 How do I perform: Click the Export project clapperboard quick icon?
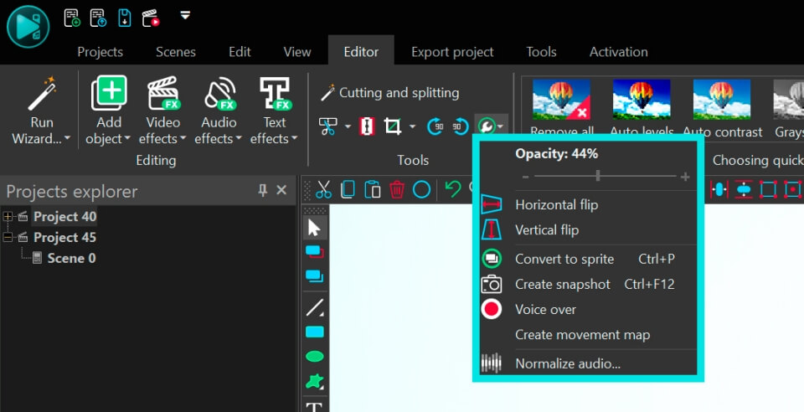151,18
